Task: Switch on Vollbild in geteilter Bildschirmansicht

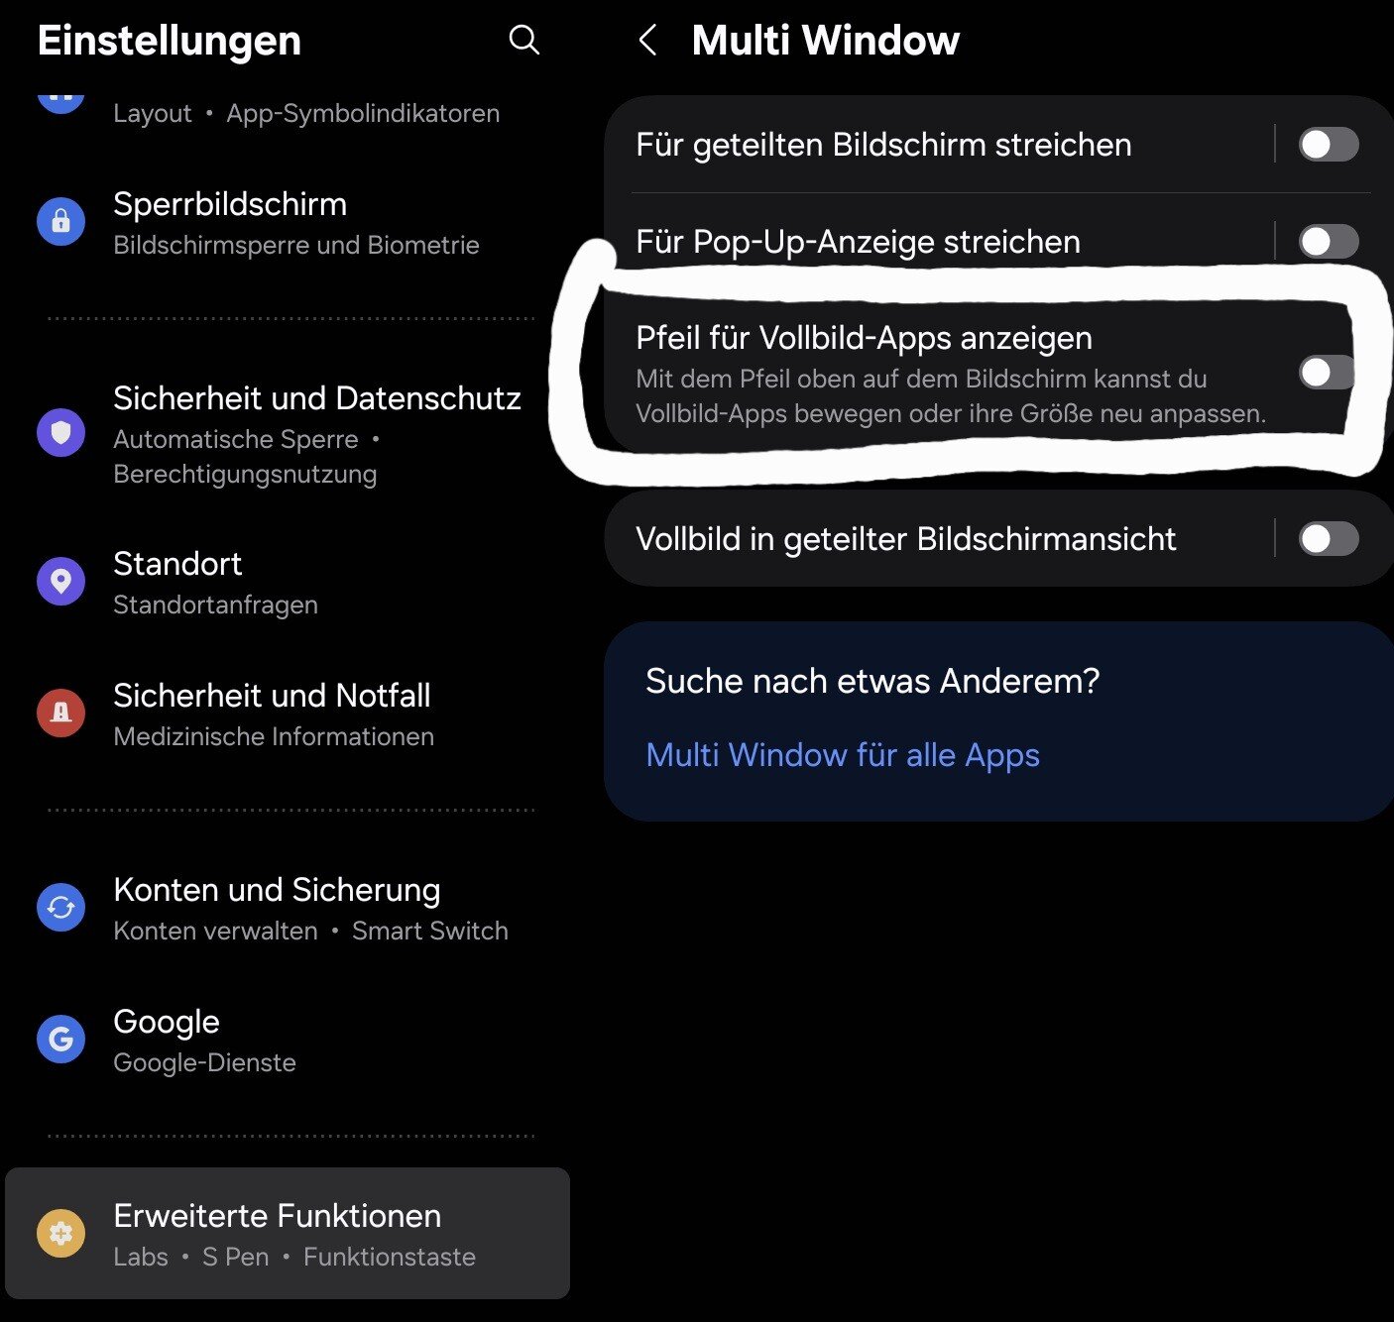Action: point(1328,539)
